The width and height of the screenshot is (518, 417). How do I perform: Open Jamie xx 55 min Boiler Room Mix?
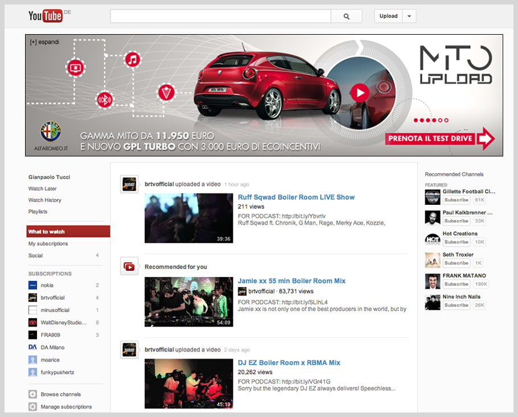[291, 281]
